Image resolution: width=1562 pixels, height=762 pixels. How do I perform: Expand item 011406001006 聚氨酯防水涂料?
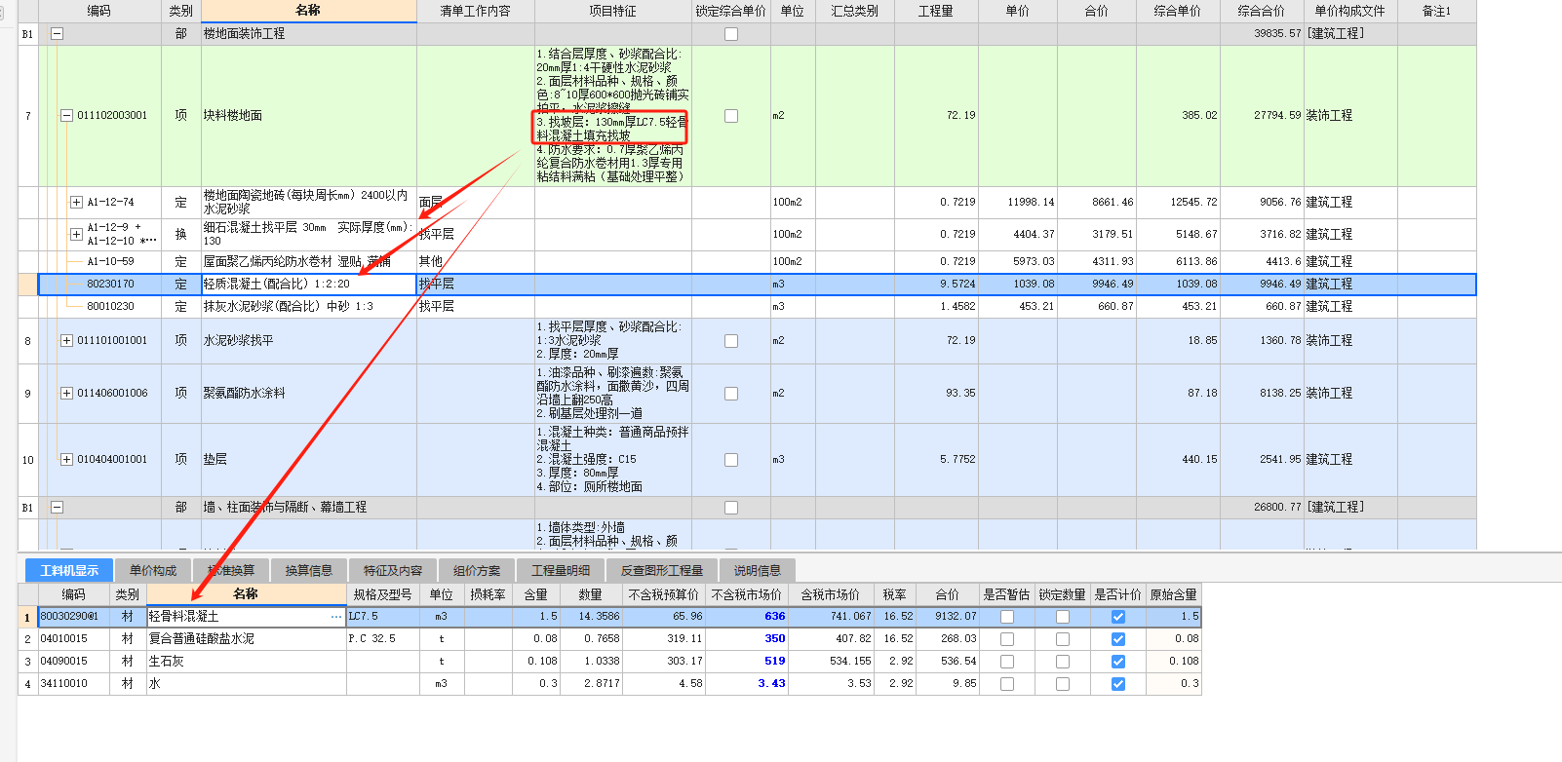pos(66,394)
